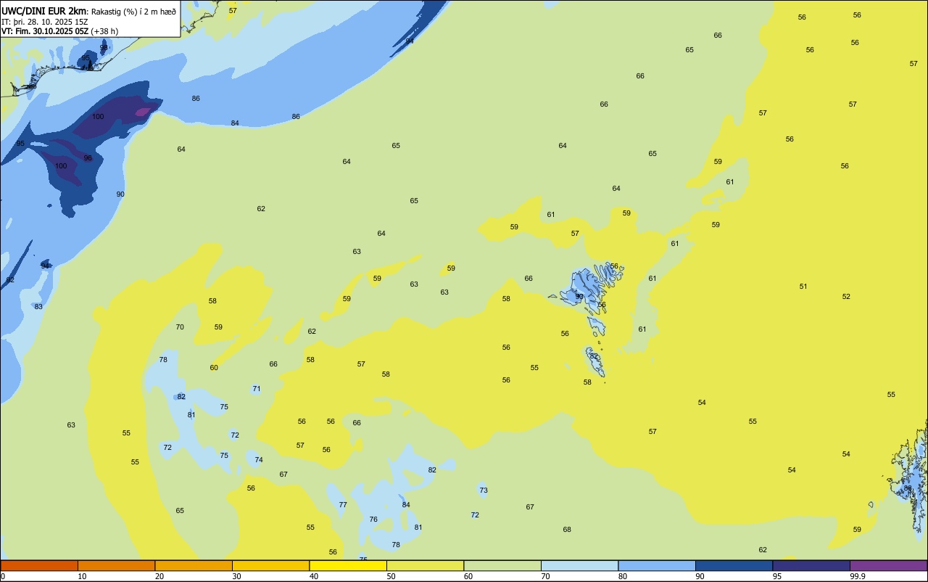Click the 'Rakastig (%) í 2 m hæð' label

coord(133,12)
